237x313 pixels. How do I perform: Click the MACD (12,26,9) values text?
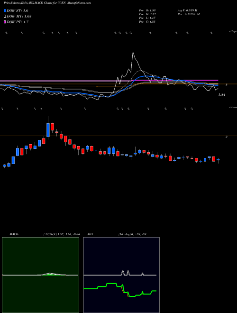click(x=61, y=234)
